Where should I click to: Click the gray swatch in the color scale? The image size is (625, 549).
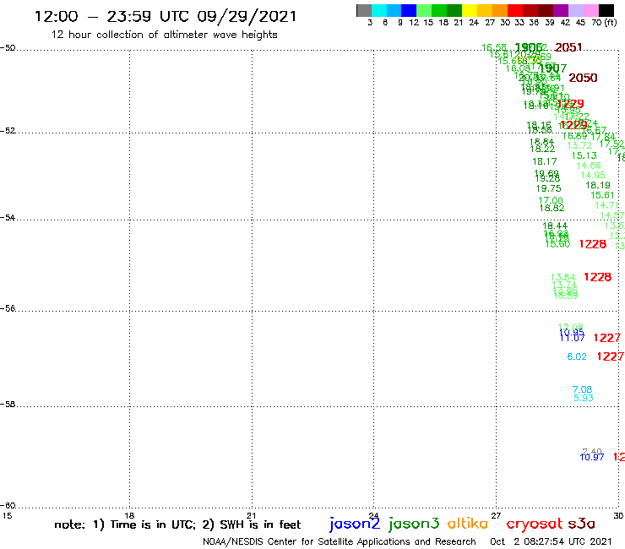pos(364,10)
